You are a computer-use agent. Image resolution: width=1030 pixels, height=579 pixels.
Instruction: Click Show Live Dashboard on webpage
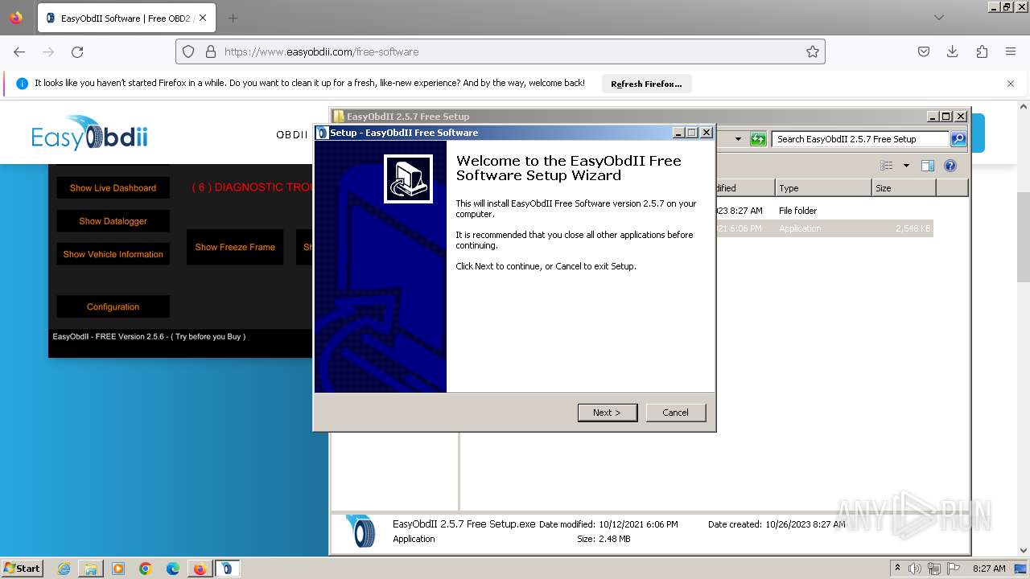113,187
